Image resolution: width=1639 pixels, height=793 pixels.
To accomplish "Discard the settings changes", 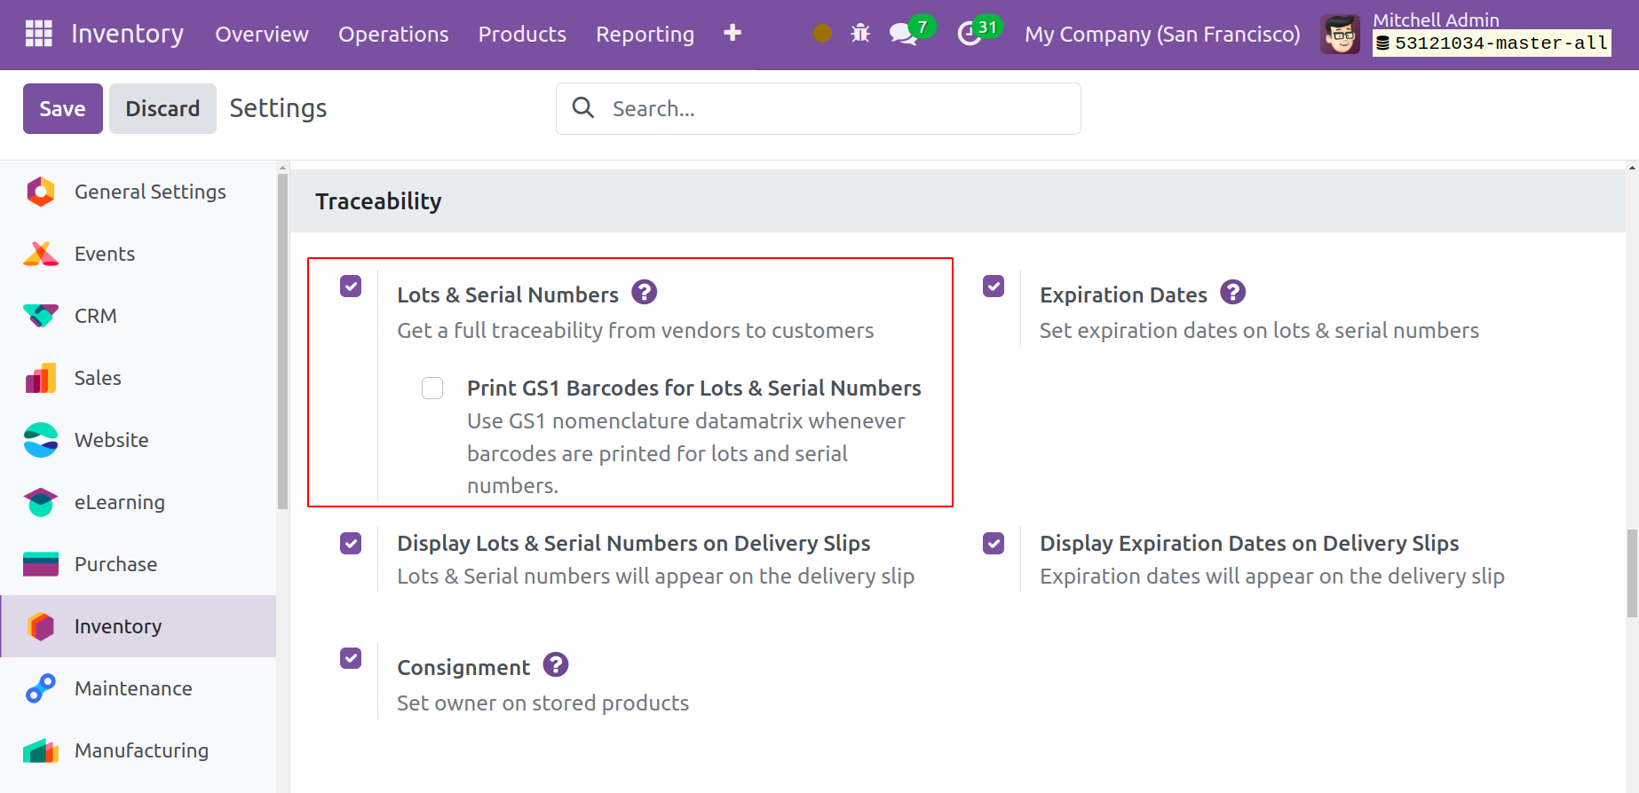I will click(162, 108).
